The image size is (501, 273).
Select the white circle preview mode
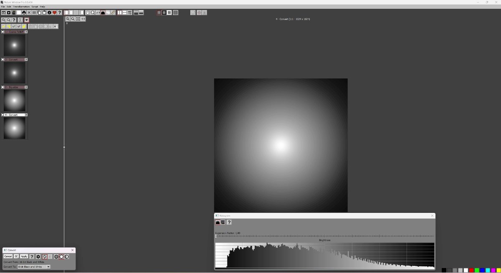click(x=61, y=257)
